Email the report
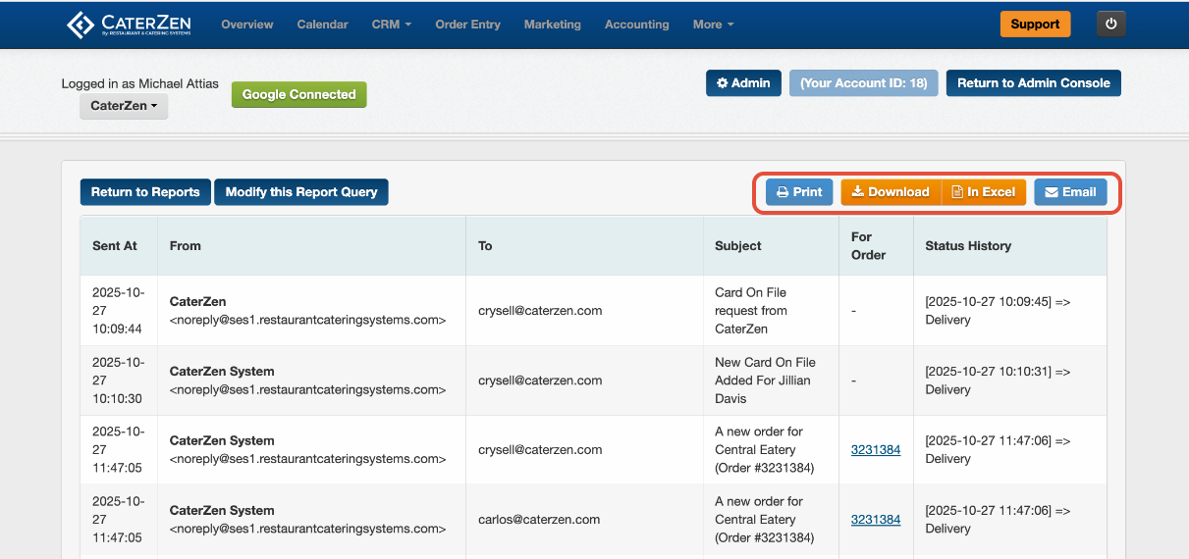Image resolution: width=1189 pixels, height=559 pixels. (1070, 192)
